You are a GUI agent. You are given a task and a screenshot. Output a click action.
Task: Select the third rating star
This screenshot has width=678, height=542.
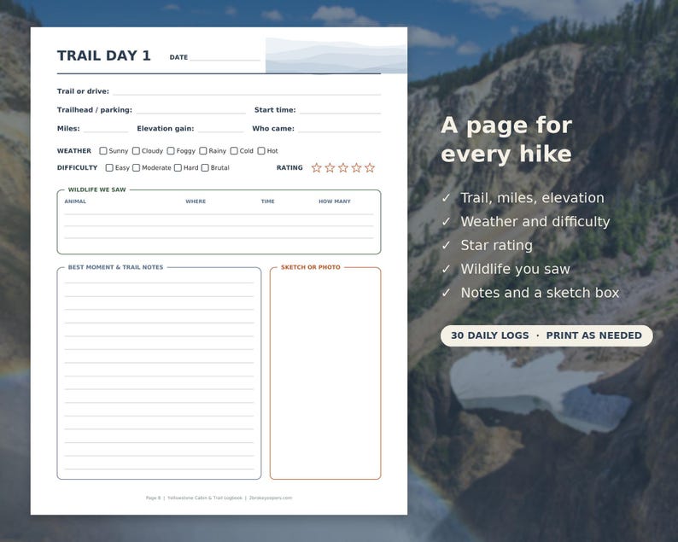(x=343, y=167)
